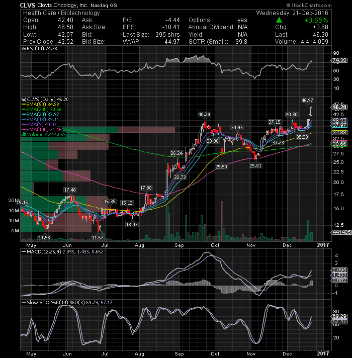This screenshot has width=352, height=358.
Task: Click the 57.17 stochastic axis tag
Action: coord(339,322)
